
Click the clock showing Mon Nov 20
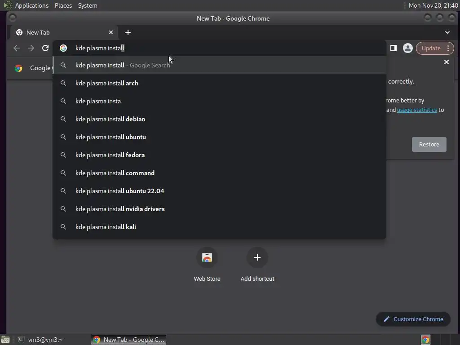coord(433,5)
